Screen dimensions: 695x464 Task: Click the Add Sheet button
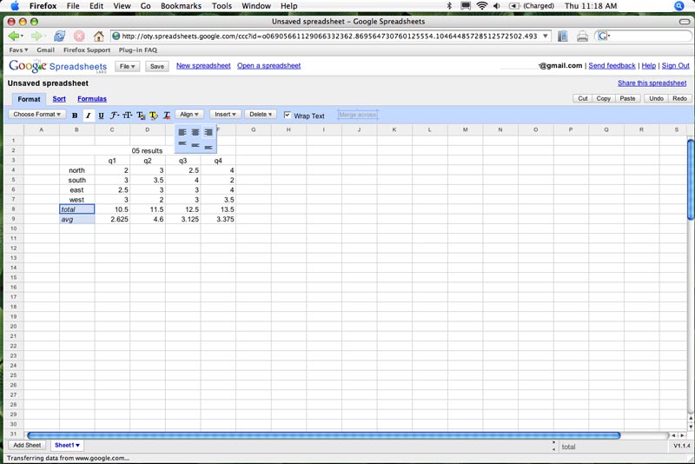(x=27, y=445)
